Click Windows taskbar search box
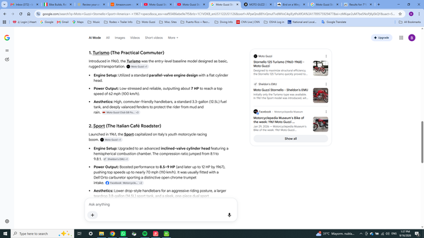Image resolution: width=424 pixels, height=238 pixels. click(42, 233)
